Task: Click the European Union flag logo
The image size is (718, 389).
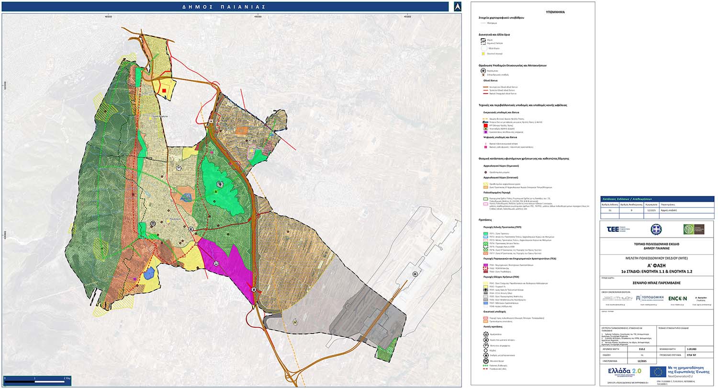Action: [659, 372]
